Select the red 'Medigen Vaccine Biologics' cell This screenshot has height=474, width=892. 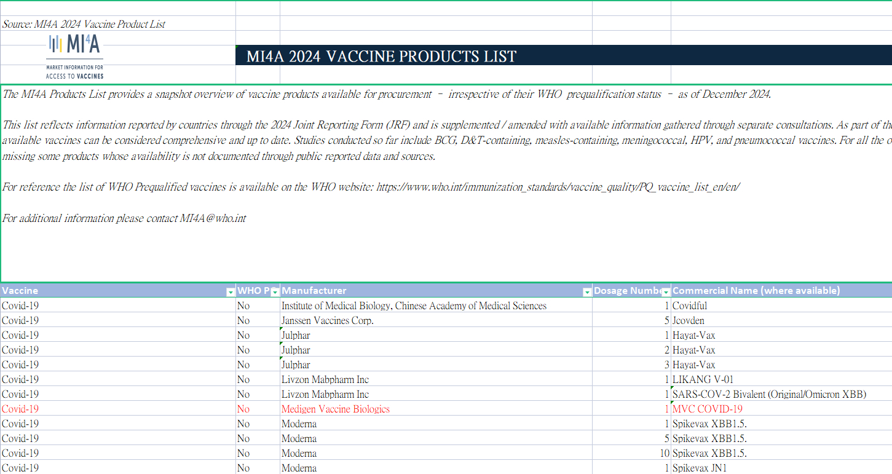click(x=436, y=409)
